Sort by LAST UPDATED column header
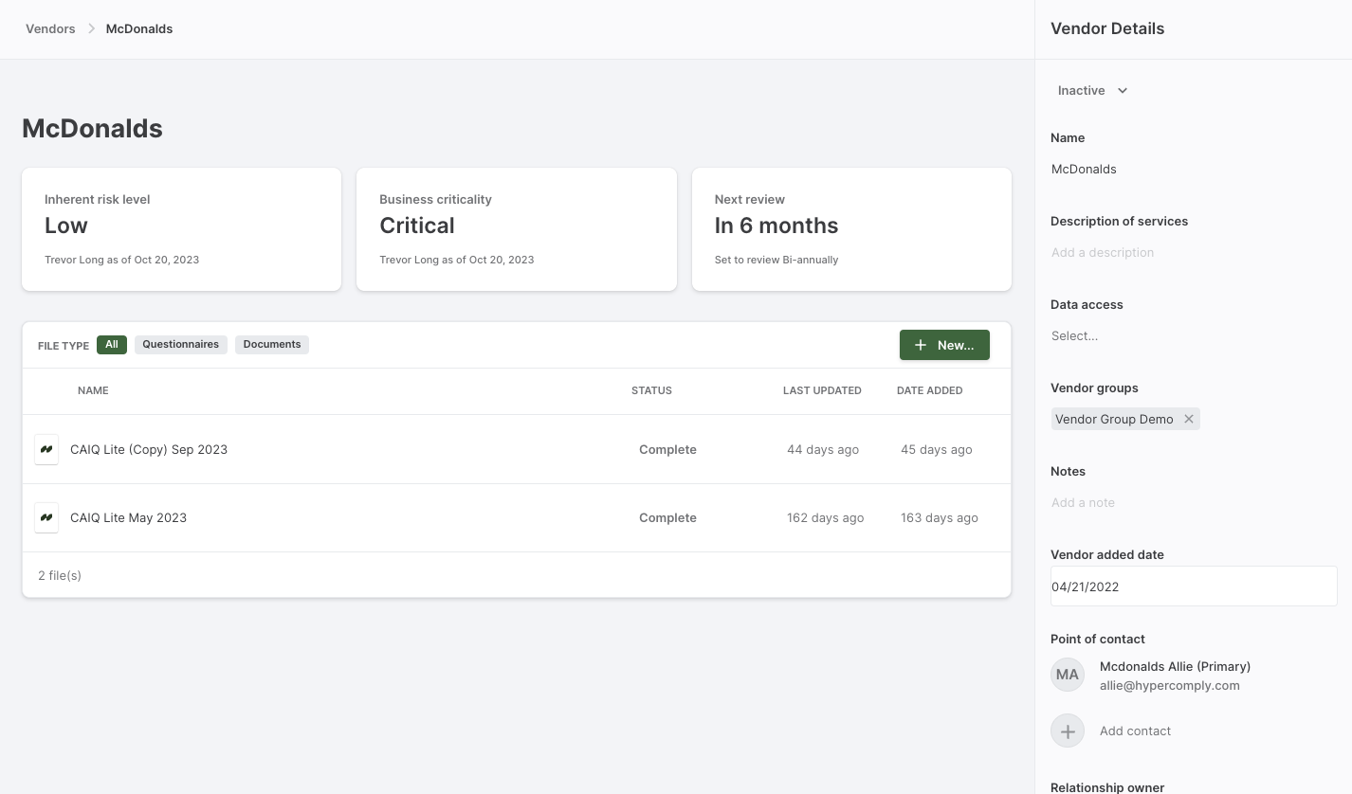The image size is (1352, 794). (822, 390)
